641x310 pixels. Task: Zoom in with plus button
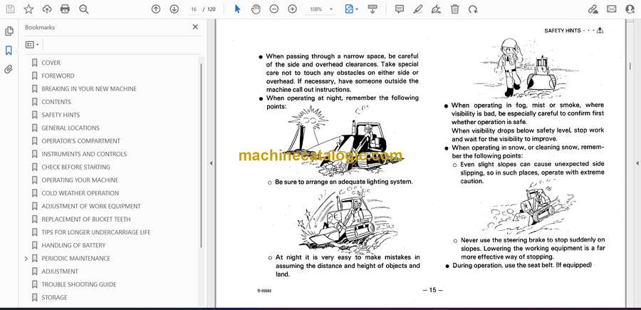(292, 9)
